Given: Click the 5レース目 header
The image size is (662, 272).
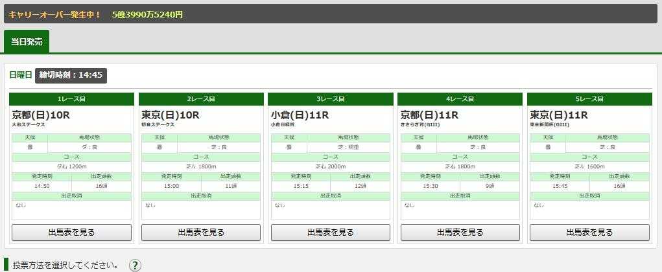Looking at the screenshot, I should [x=589, y=99].
